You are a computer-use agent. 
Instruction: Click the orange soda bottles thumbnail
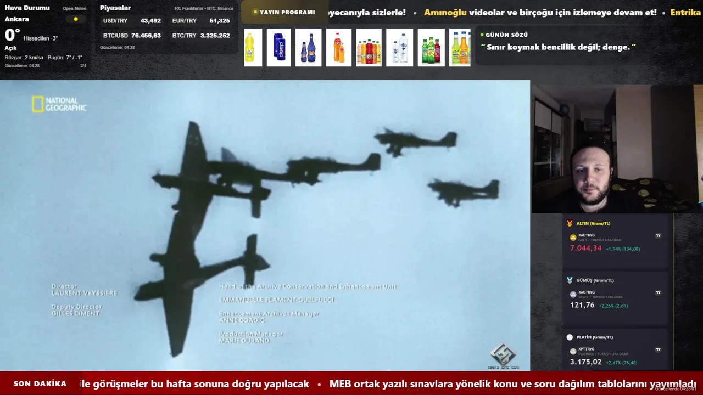tap(339, 48)
